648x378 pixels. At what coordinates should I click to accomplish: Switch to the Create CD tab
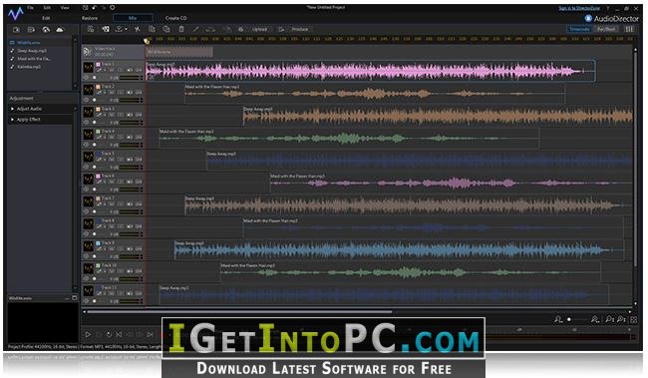(175, 18)
